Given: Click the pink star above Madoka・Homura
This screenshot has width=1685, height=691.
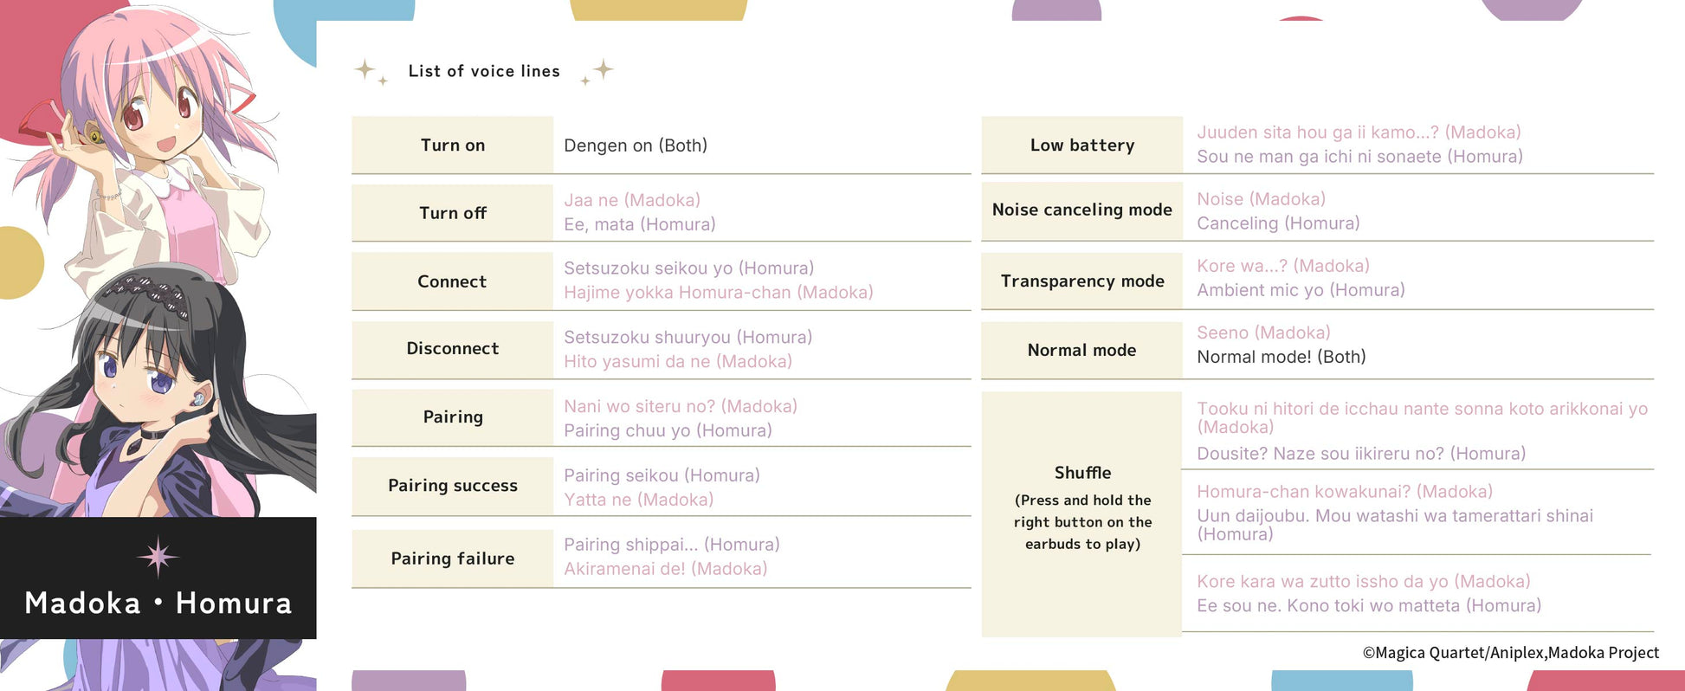Looking at the screenshot, I should [x=158, y=557].
